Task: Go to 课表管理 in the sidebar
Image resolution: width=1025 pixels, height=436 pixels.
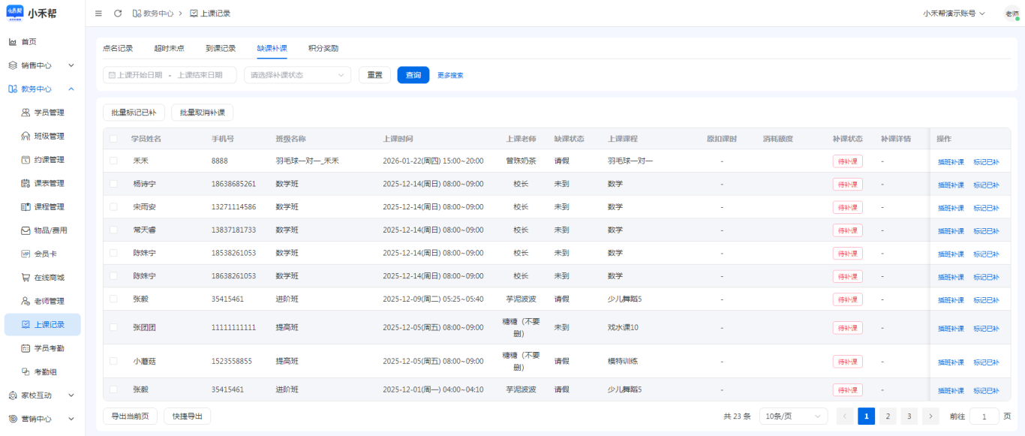Action: point(50,183)
